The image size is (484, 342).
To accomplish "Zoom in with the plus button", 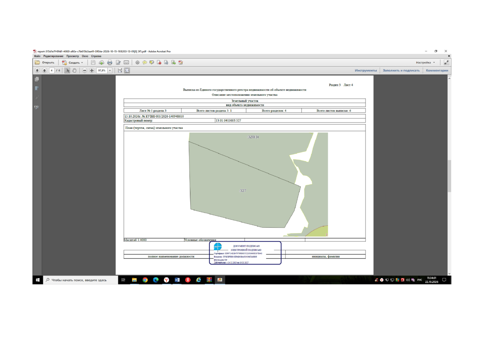I will (92, 70).
